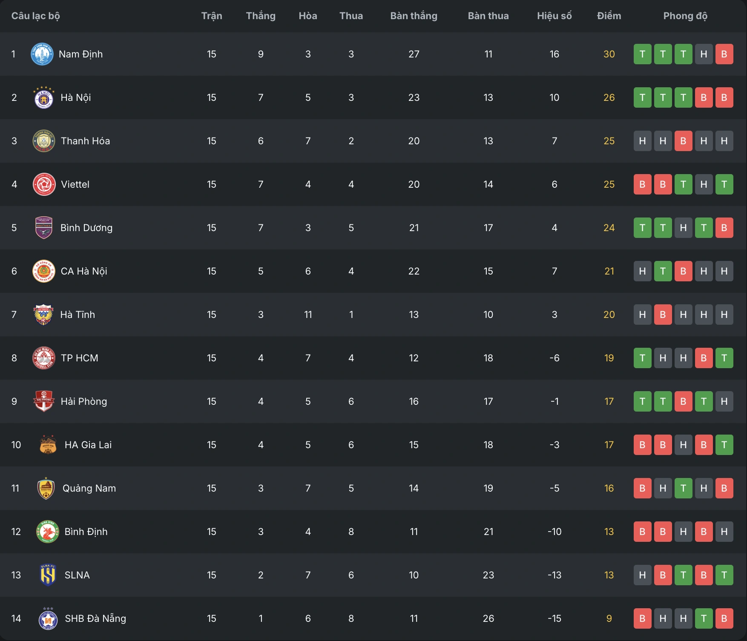Sort table by Điểm column header
747x641 pixels.
pyautogui.click(x=609, y=16)
